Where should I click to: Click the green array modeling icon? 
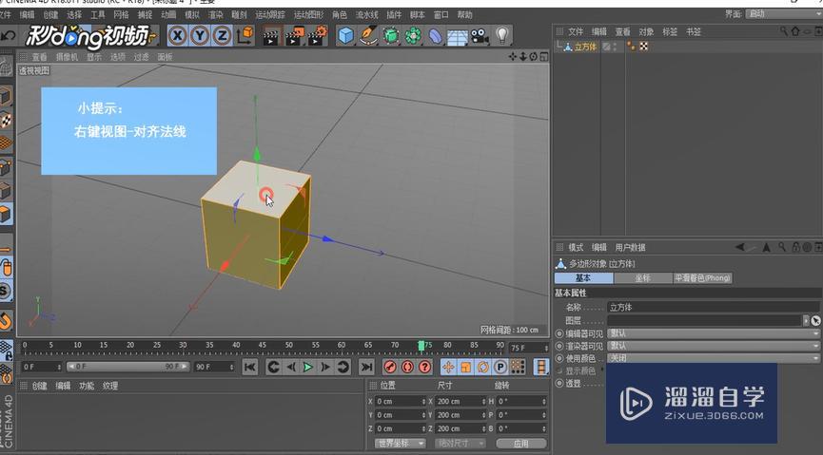[x=414, y=36]
